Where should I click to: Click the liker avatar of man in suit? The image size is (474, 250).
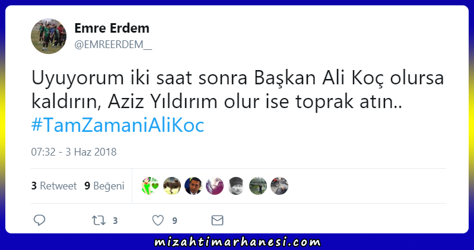[193, 185]
